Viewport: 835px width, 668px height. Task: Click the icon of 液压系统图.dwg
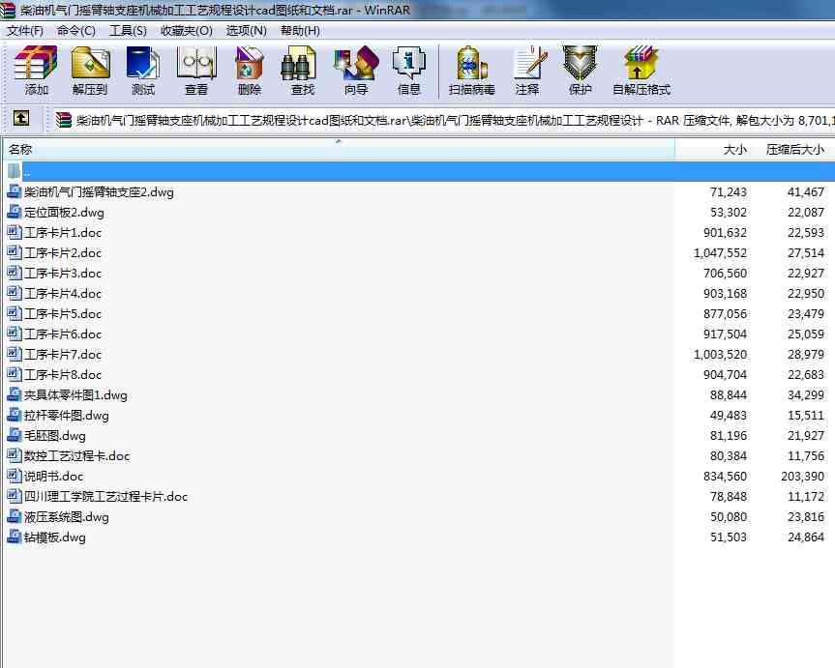coord(15,516)
